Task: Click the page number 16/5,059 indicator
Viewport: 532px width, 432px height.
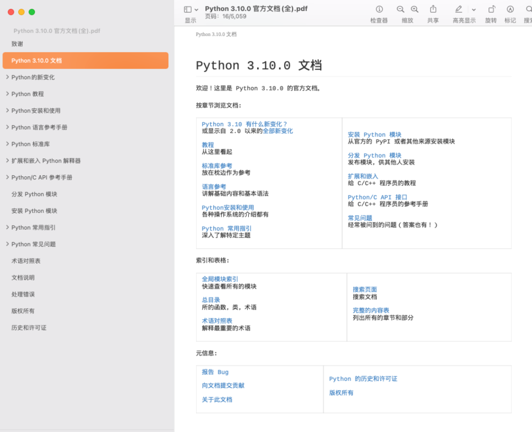Action: tap(226, 16)
